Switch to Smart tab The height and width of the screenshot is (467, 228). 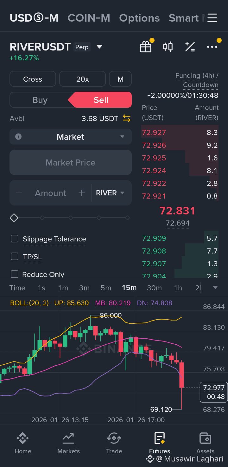[x=184, y=18]
